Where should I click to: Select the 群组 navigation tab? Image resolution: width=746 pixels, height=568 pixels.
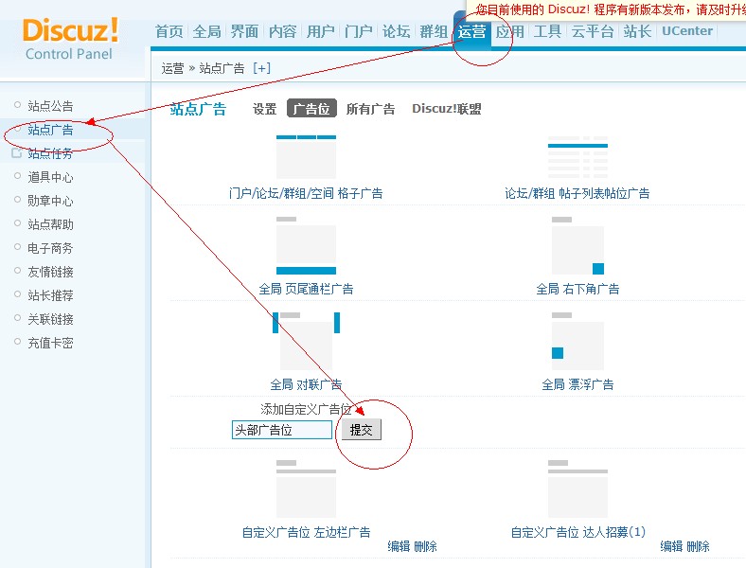(x=434, y=31)
